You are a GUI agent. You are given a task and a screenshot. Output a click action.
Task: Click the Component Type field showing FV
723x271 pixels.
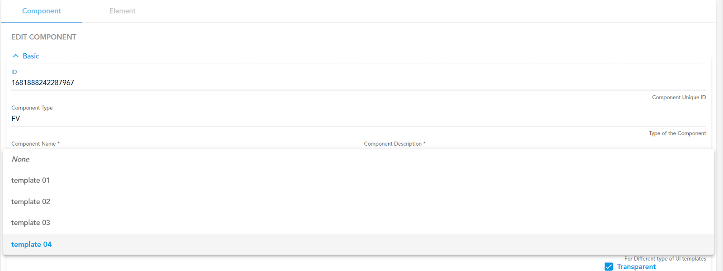16,119
